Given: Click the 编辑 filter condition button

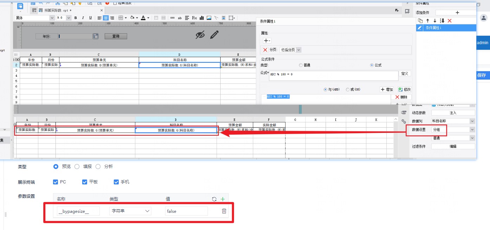Looking at the screenshot, I should click(x=453, y=147).
